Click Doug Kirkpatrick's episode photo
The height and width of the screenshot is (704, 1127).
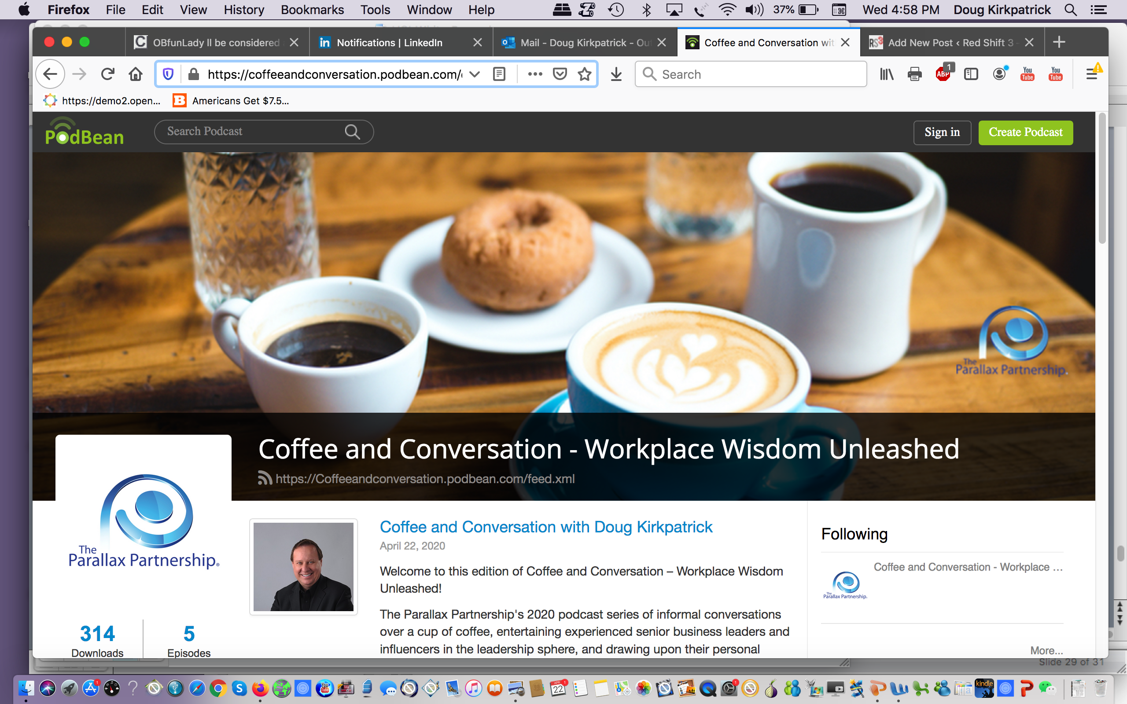tap(303, 567)
